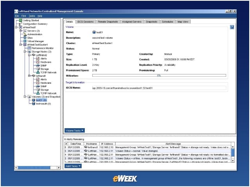Image resolution: width=250 pixels, height=187 pixels.
Task: Collapse Volumes (2) and Snapshots node
Action: 25,97
